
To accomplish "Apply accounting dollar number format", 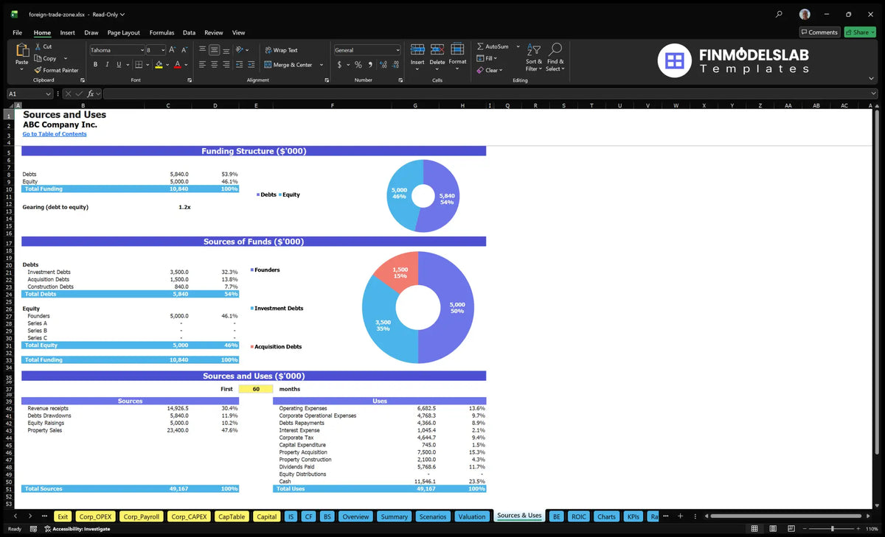I will click(x=339, y=65).
